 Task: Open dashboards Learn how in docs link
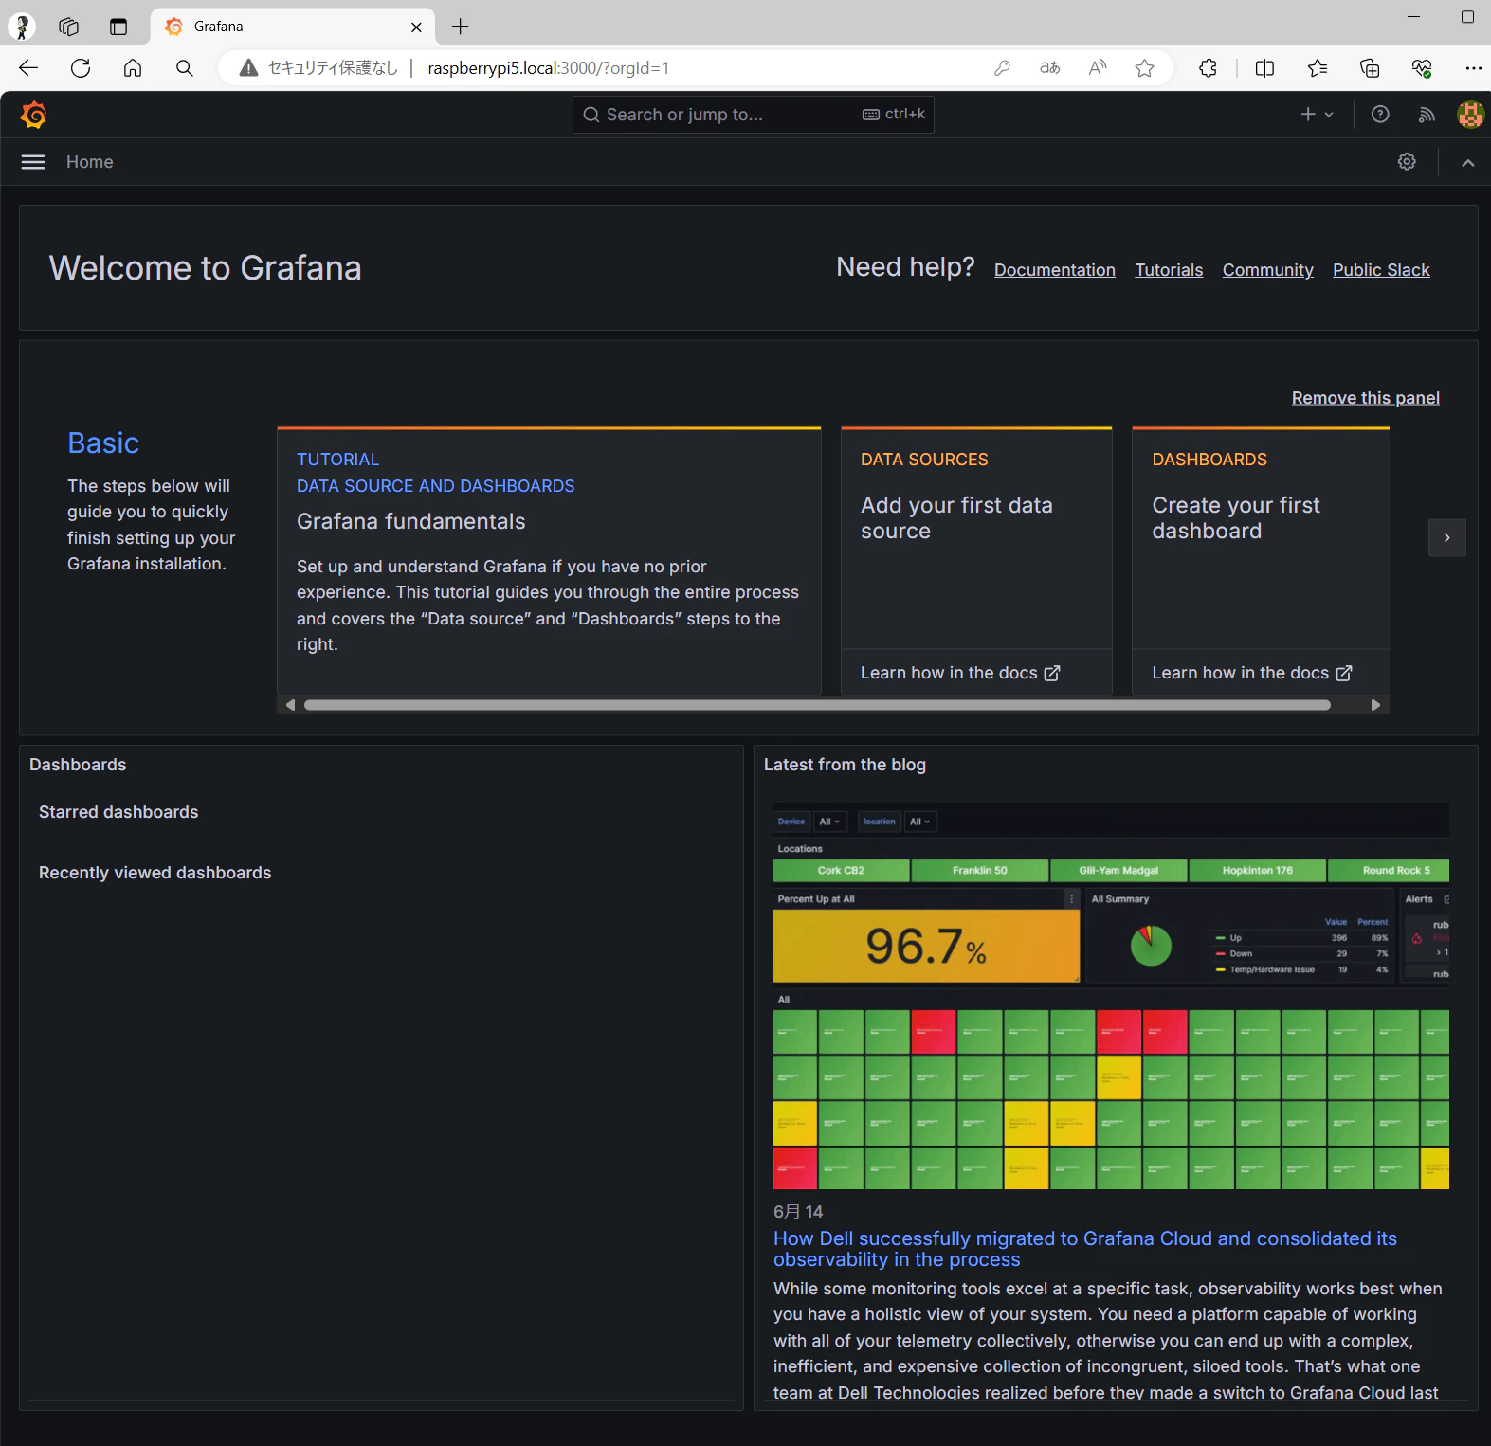click(x=1251, y=673)
